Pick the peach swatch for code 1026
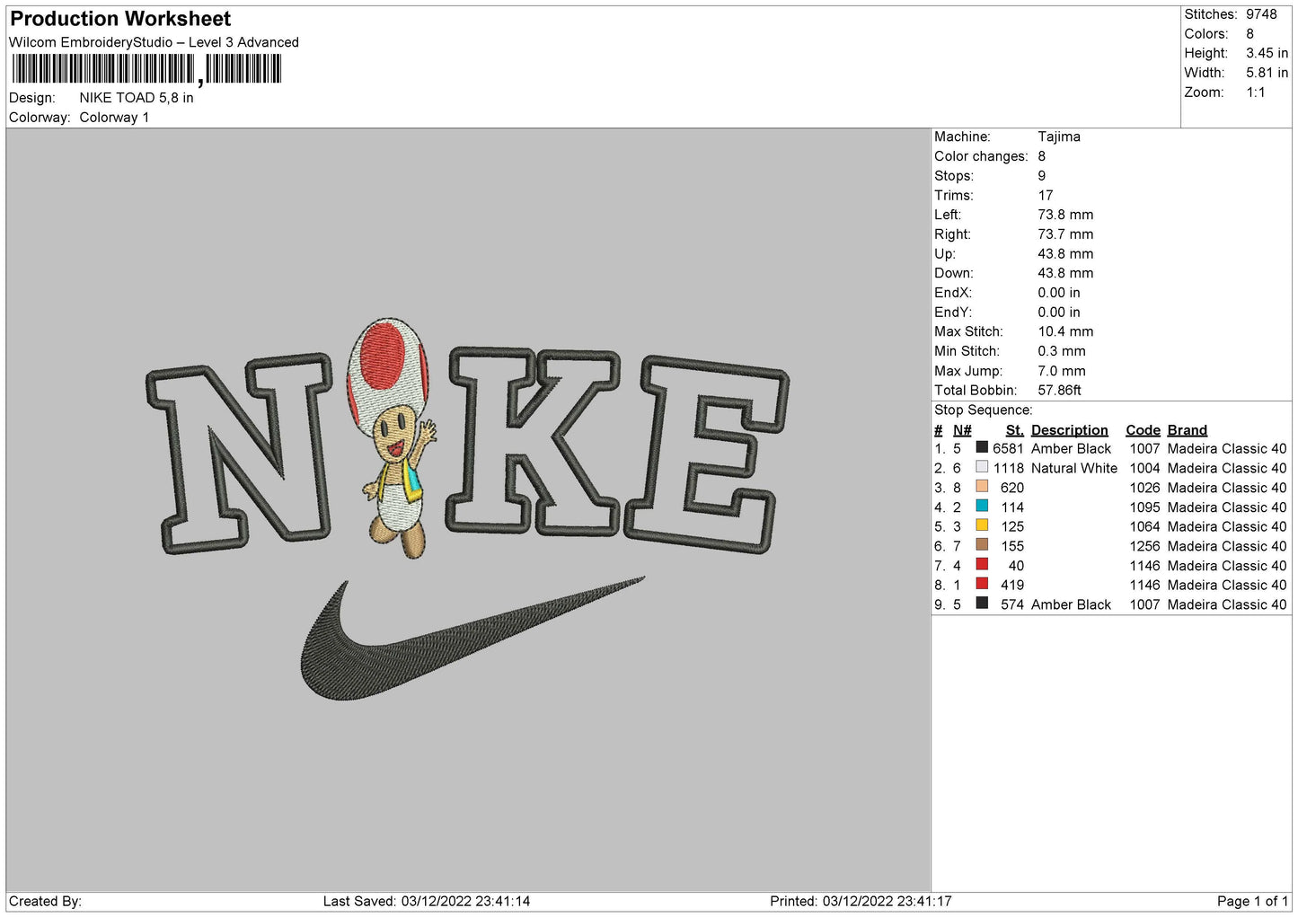The height and width of the screenshot is (917, 1298). coord(982,487)
